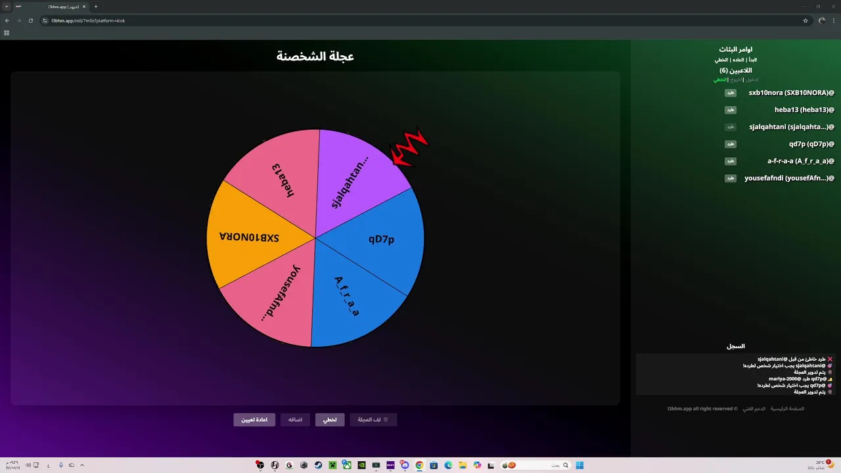Open Google Chrome from the taskbar

(x=419, y=465)
